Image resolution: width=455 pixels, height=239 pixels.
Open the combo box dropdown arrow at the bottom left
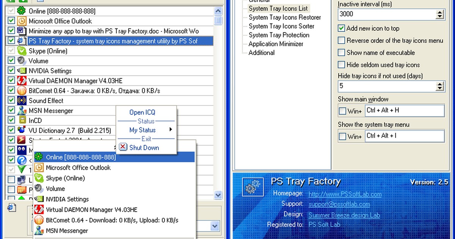pos(215,226)
